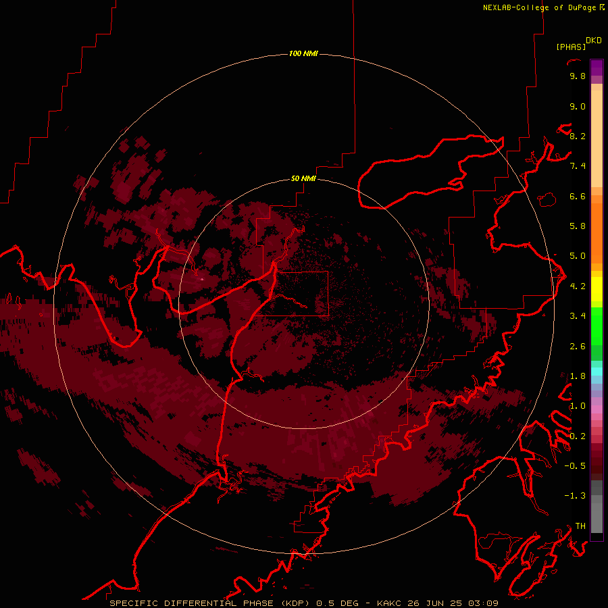Click the DKD label above the color scale

coord(594,41)
